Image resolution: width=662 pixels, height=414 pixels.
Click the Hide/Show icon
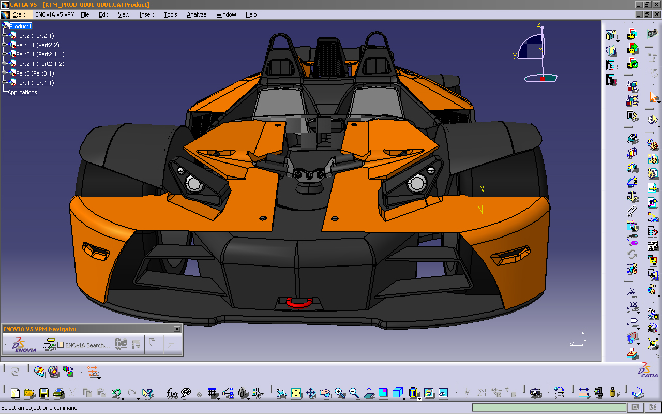(x=429, y=393)
